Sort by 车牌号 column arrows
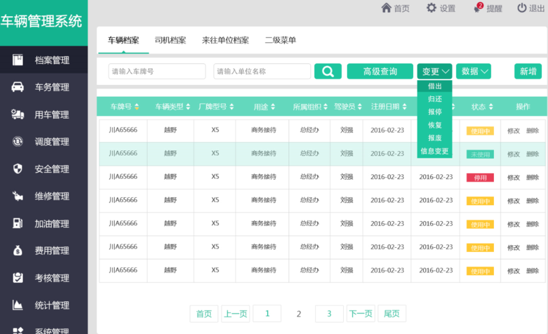The width and height of the screenshot is (548, 334). click(137, 107)
